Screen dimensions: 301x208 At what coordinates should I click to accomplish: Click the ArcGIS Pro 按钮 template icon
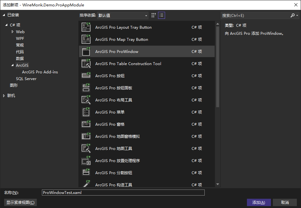[86, 76]
